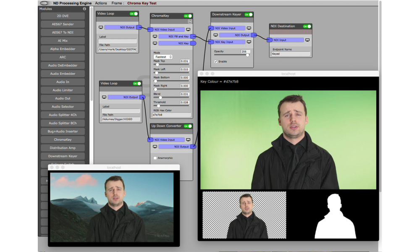Image resolution: width=420 pixels, height=252 pixels.
Task: Open the Mode dropdown showing Fastest
Action: 163,57
